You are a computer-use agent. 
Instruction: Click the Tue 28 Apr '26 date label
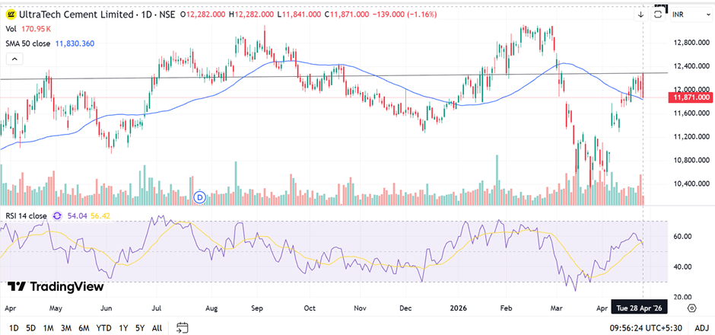click(x=640, y=308)
